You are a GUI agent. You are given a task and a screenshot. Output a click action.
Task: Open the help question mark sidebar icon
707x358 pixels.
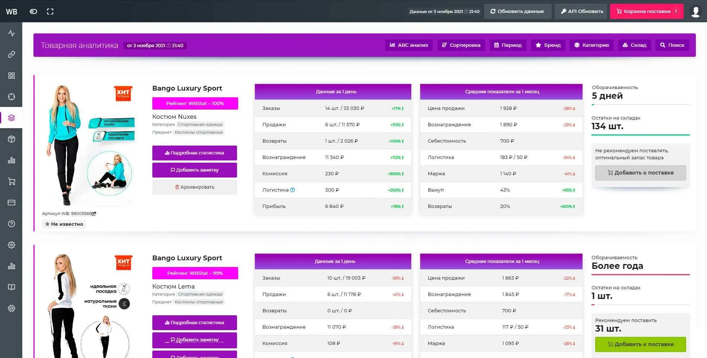click(x=12, y=224)
